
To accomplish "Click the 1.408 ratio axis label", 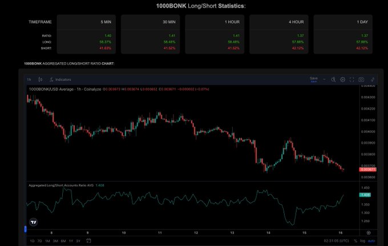I will pos(365,195).
